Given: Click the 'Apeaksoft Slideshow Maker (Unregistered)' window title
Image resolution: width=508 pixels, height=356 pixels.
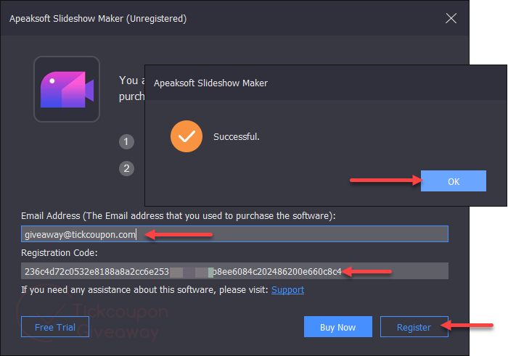Looking at the screenshot, I should tap(98, 18).
